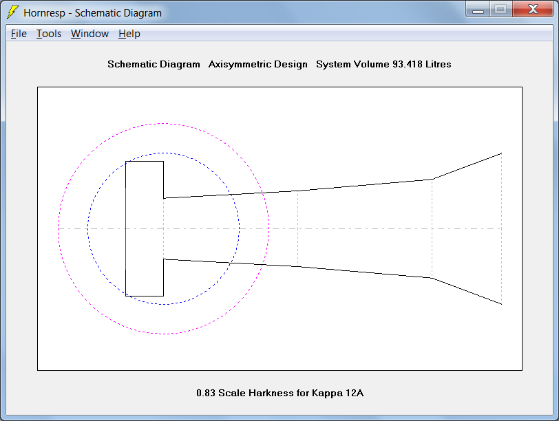Open the Help menu
This screenshot has width=559, height=421.
pyautogui.click(x=129, y=34)
